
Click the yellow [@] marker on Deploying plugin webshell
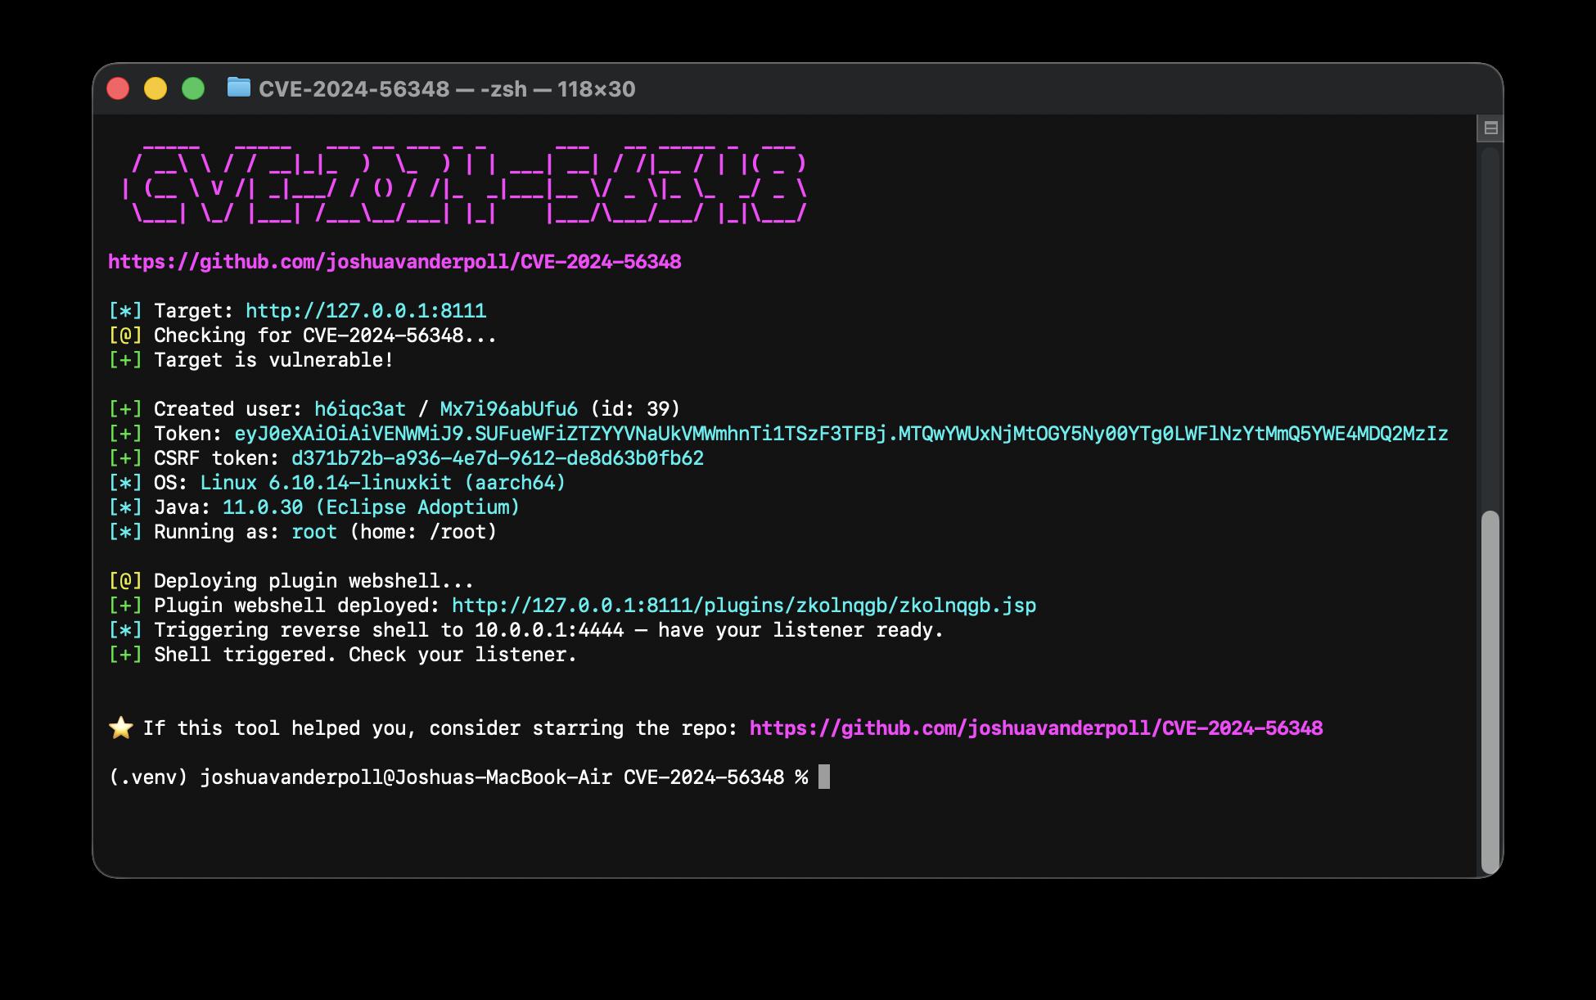pyautogui.click(x=125, y=580)
